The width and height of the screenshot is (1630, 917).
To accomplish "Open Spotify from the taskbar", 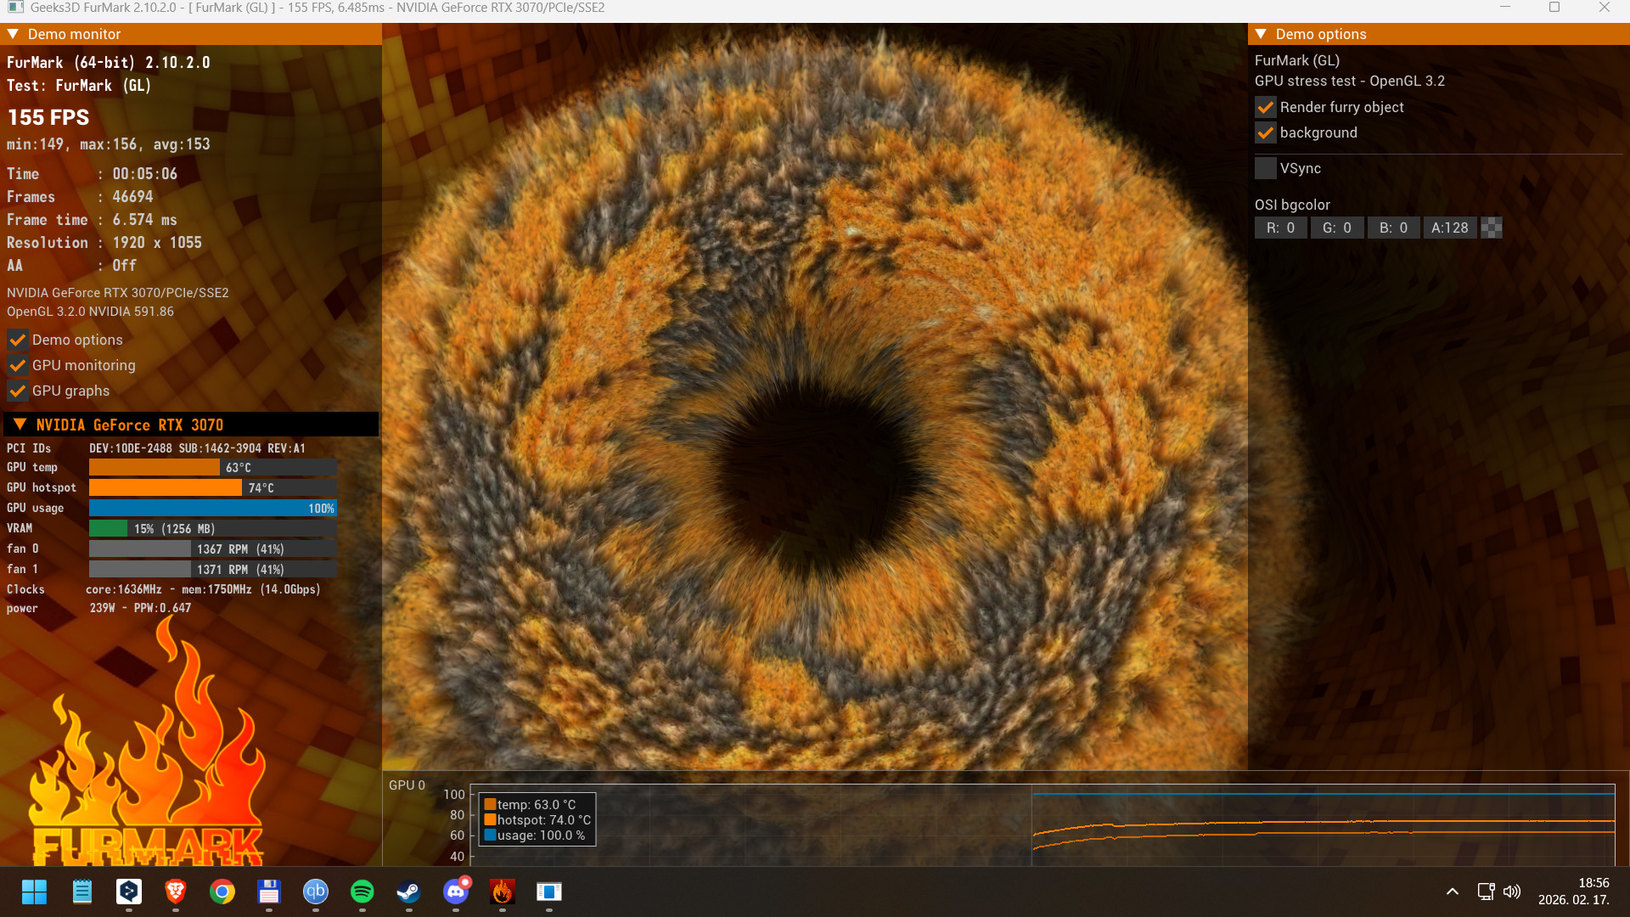I will [362, 892].
